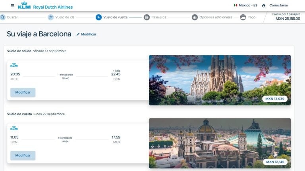This screenshot has height=171, width=305.
Task: Expand the price per passenger summary
Action: 286,17
